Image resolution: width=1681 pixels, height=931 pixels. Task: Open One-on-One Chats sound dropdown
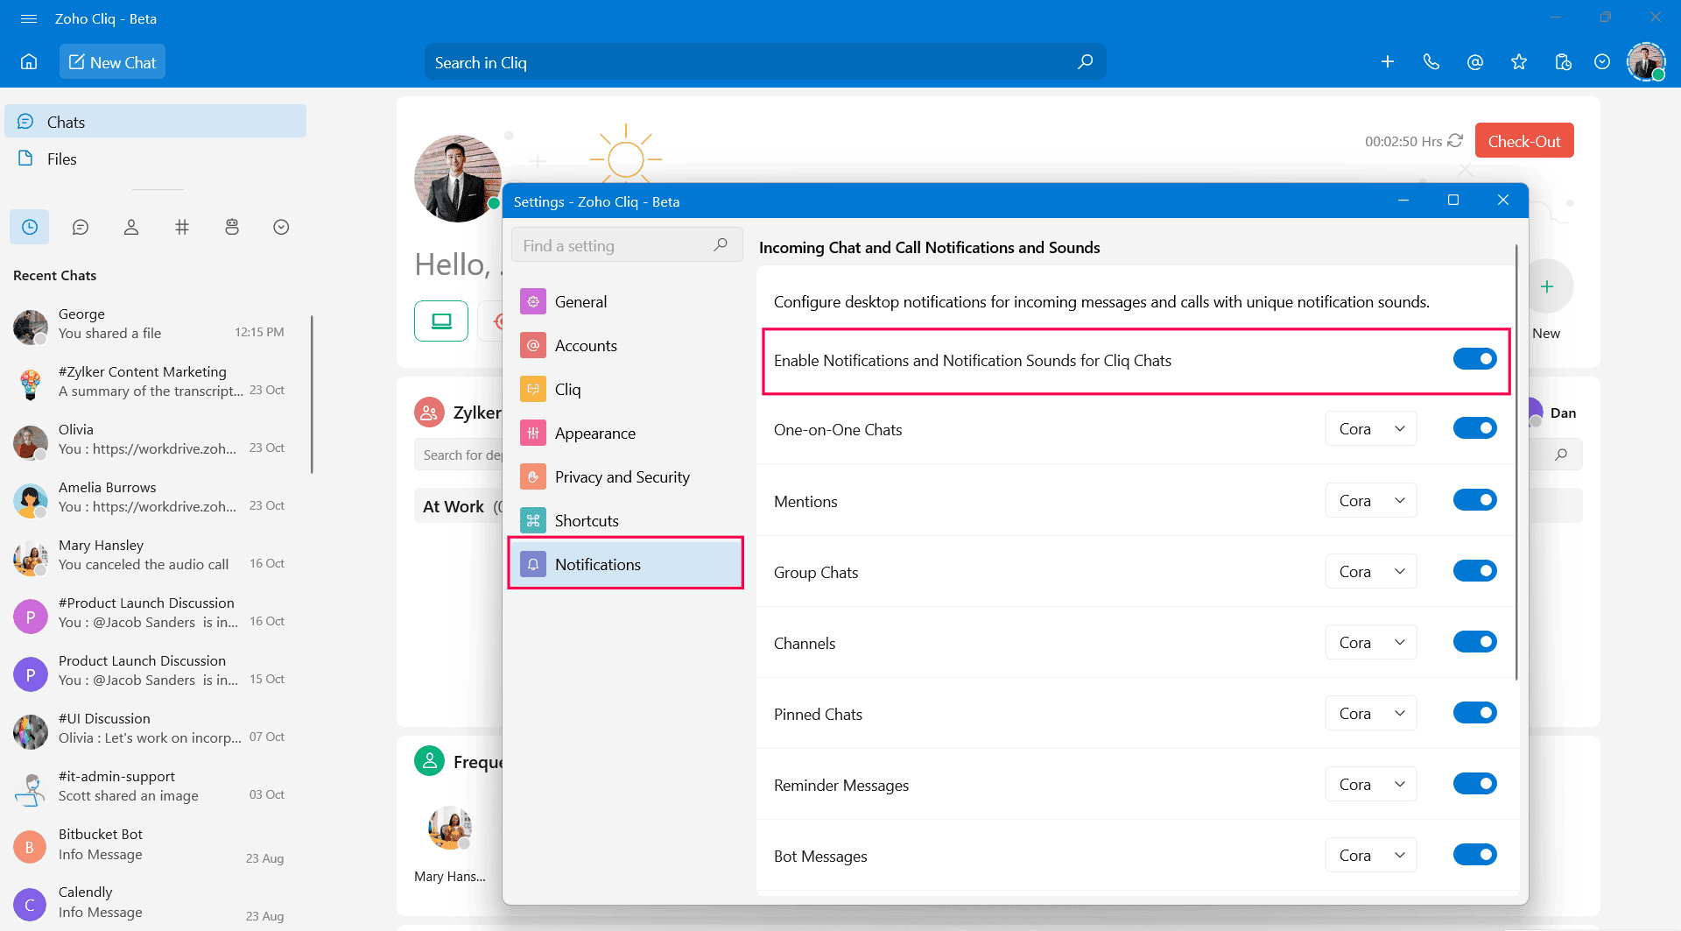click(1371, 429)
